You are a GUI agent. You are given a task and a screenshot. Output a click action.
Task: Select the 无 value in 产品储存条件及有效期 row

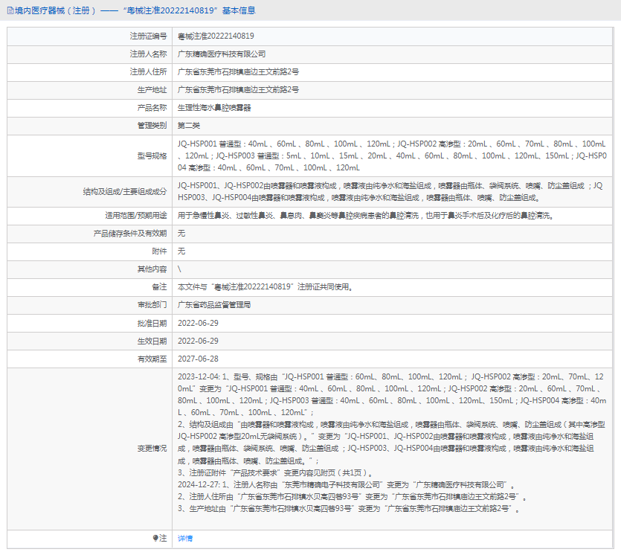[x=181, y=234]
